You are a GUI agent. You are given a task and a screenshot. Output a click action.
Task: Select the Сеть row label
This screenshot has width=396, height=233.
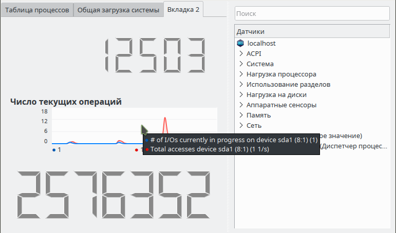[254, 125]
